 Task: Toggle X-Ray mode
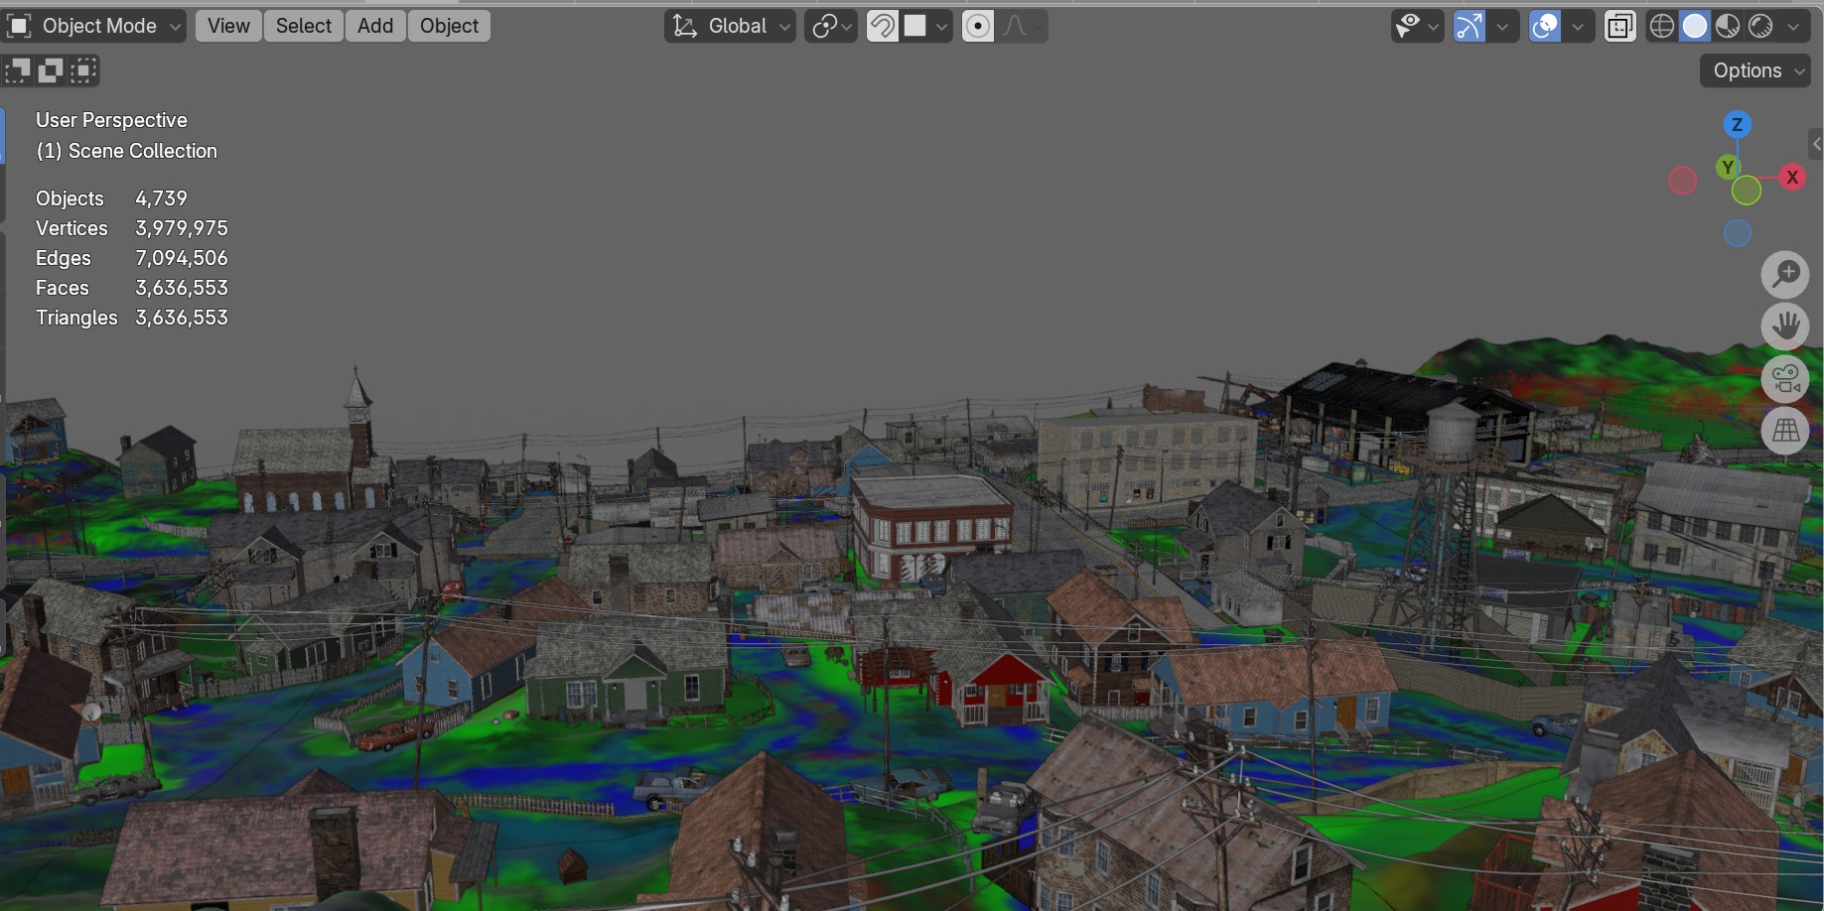pos(1619,26)
